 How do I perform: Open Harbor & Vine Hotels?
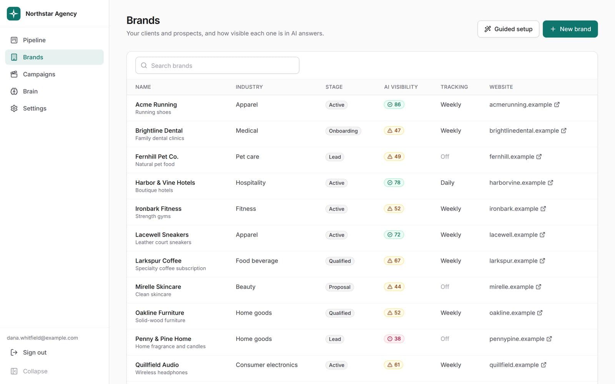(x=165, y=183)
